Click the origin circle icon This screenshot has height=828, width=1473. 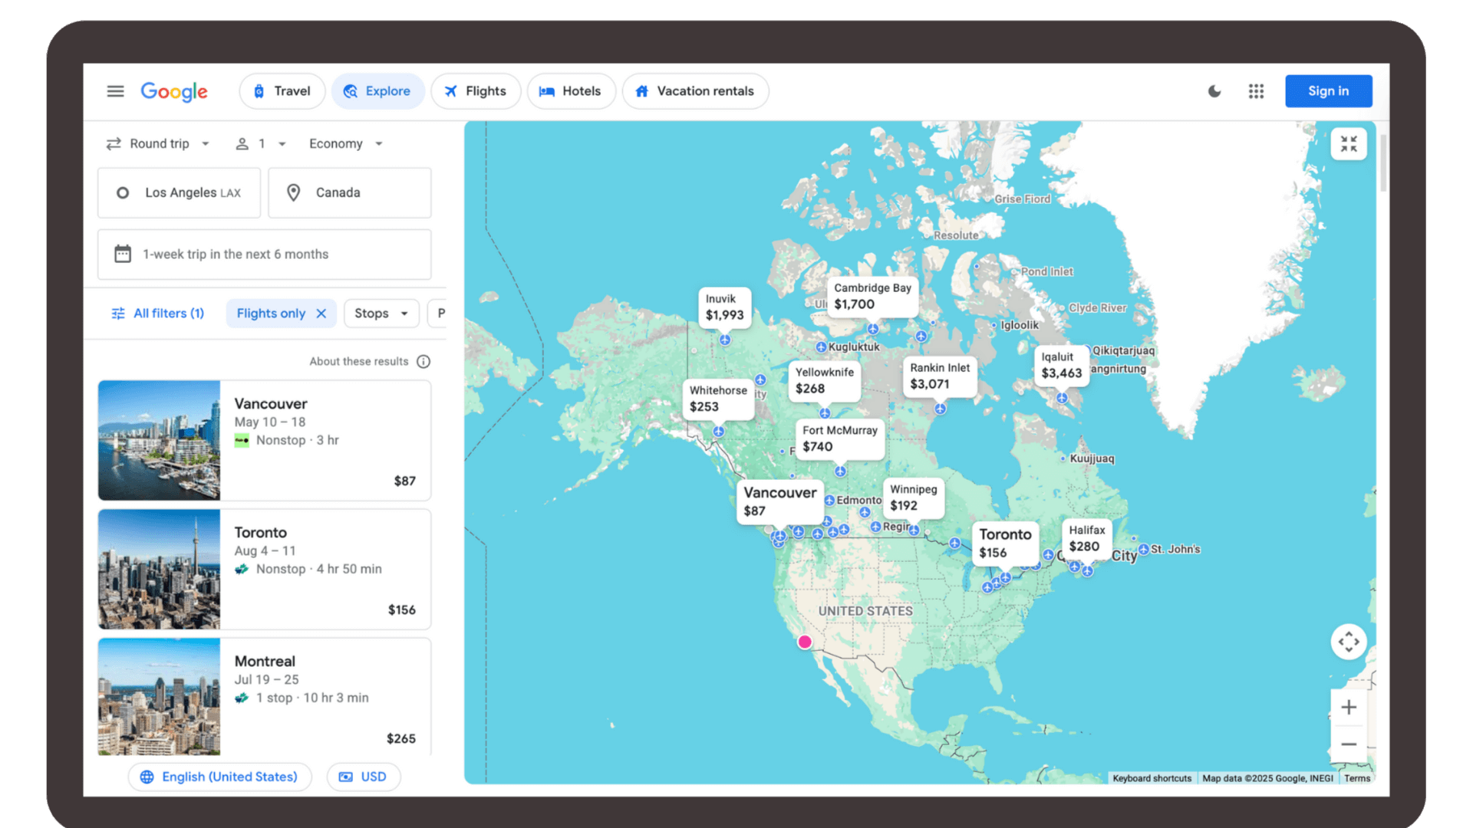pos(123,192)
